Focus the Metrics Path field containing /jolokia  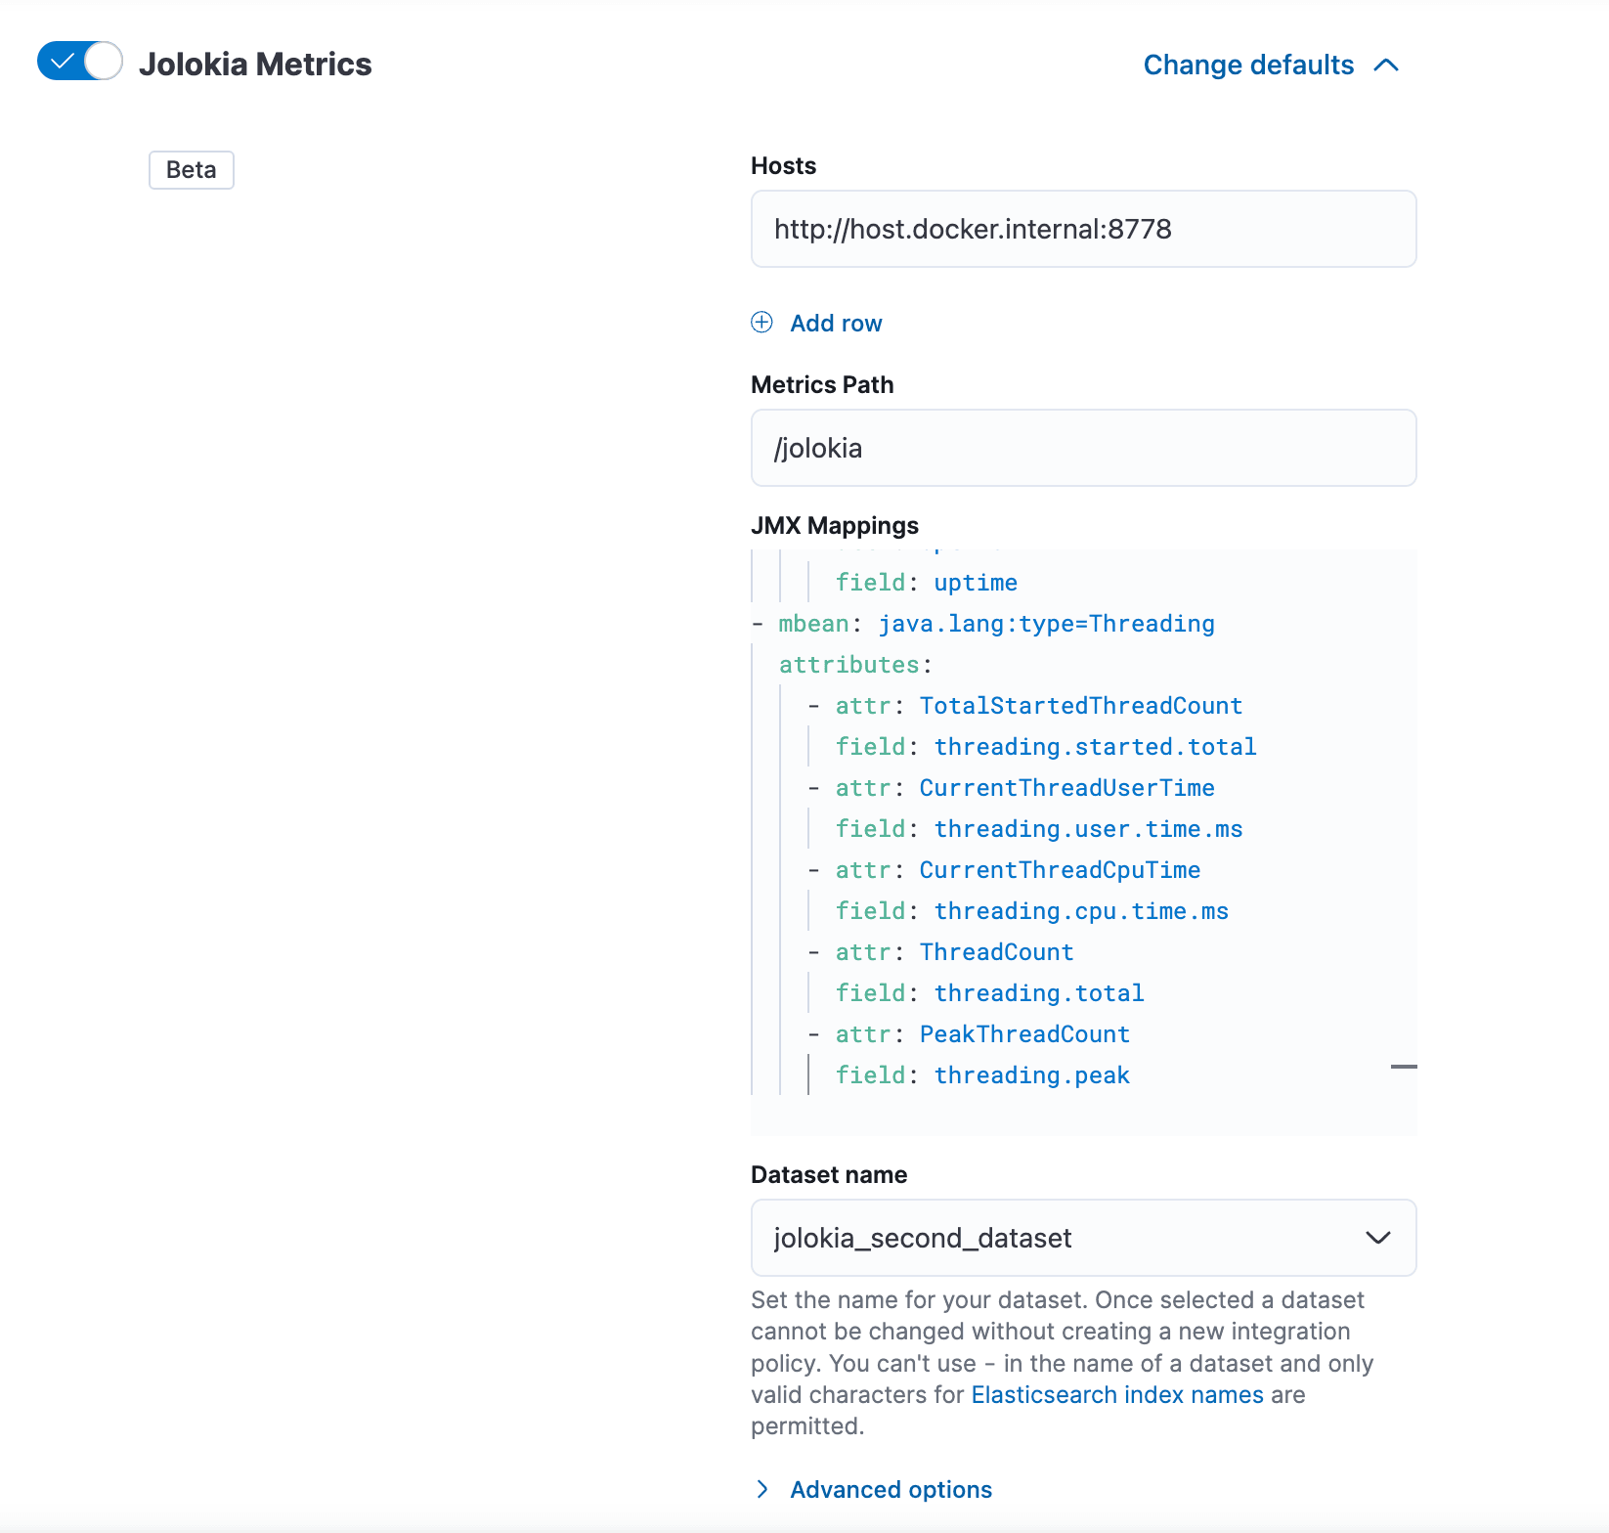pos(1083,448)
